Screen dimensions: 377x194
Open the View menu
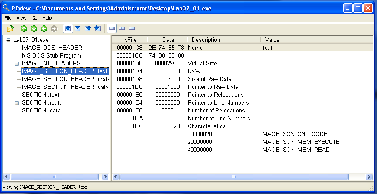[21, 18]
